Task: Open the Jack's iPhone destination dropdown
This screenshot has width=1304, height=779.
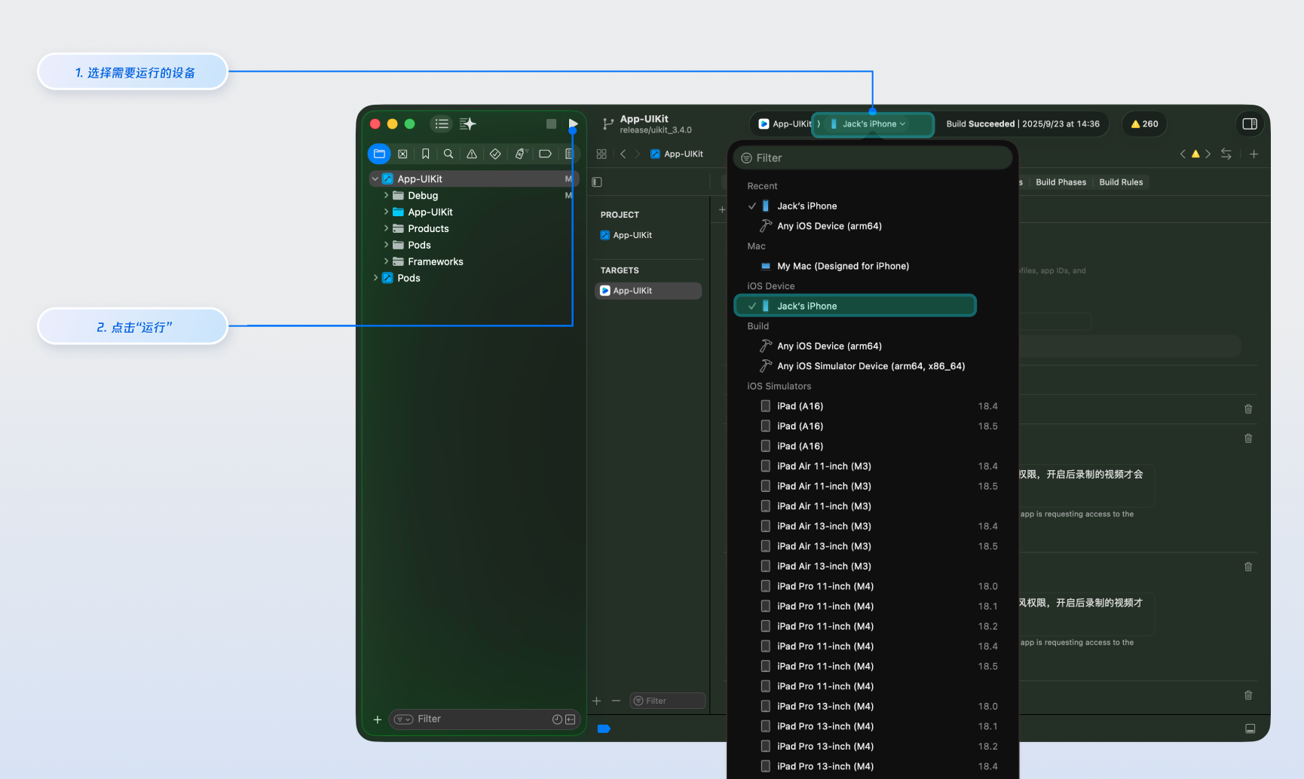Action: coord(872,124)
